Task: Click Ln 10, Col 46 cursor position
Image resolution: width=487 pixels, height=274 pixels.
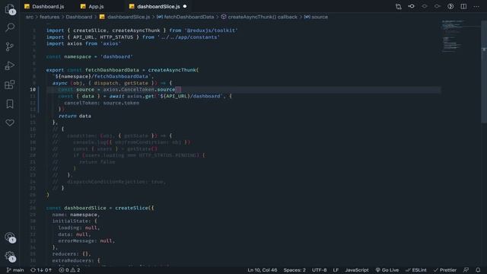Action: (262, 270)
